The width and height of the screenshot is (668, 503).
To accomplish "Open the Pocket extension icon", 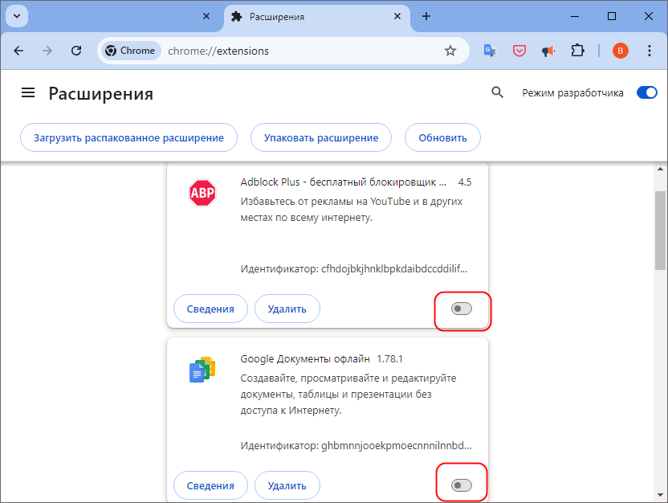I will pyautogui.click(x=519, y=51).
